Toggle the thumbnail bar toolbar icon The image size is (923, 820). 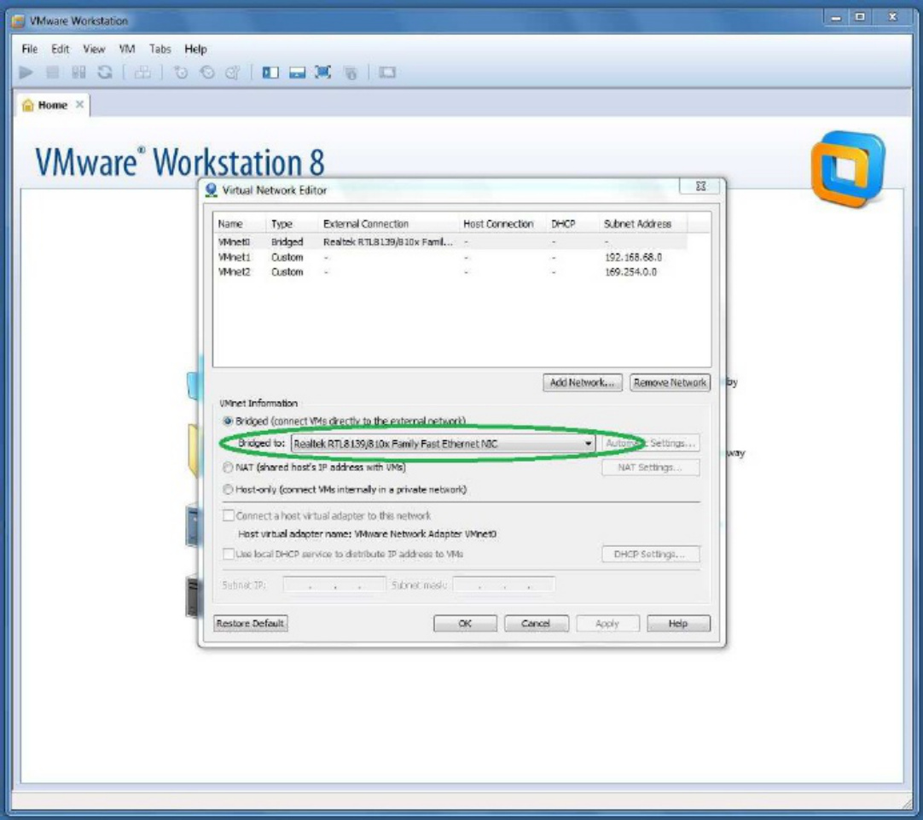[x=297, y=73]
